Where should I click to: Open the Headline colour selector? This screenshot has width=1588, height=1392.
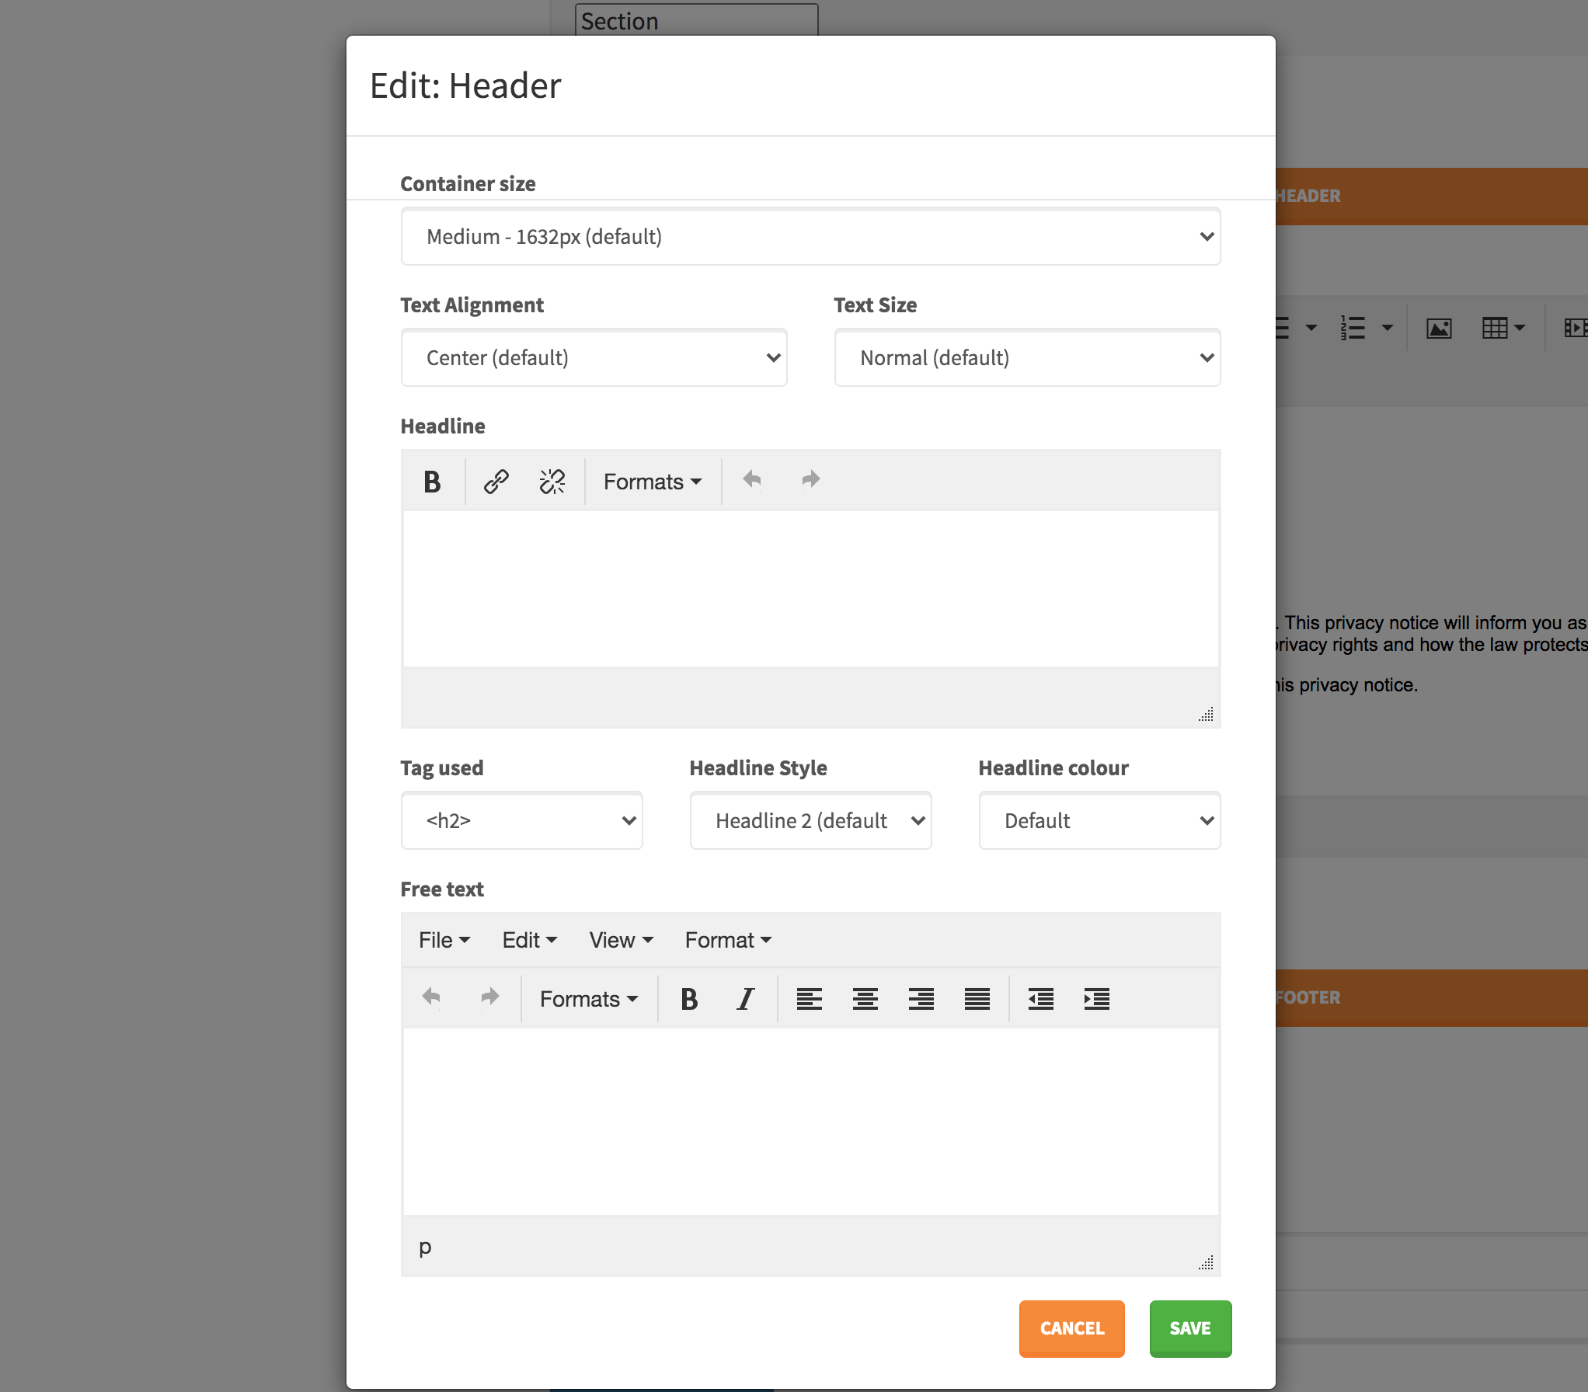pos(1099,820)
